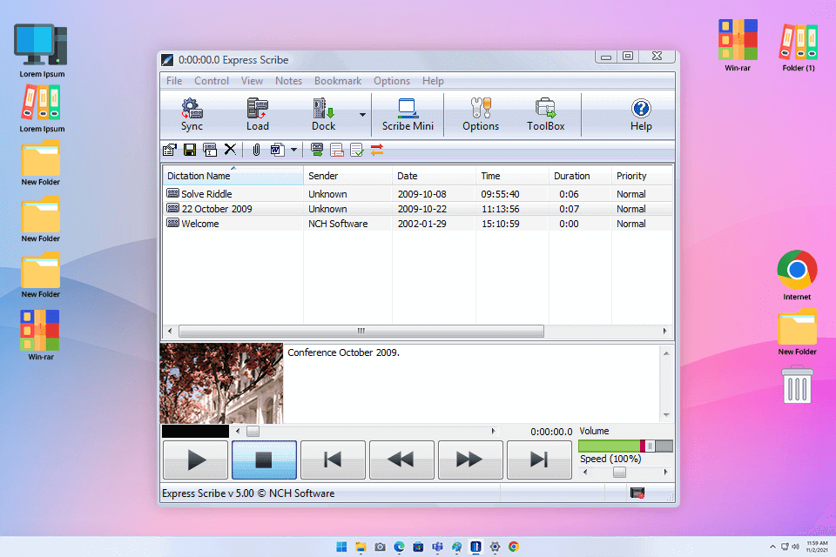This screenshot has height=557, width=836.
Task: Open the Folder (1) desktop icon
Action: click(799, 47)
